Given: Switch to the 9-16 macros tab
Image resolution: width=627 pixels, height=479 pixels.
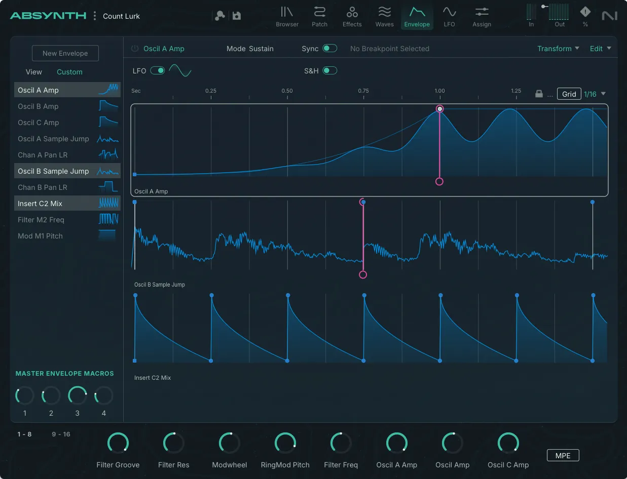Looking at the screenshot, I should (62, 434).
